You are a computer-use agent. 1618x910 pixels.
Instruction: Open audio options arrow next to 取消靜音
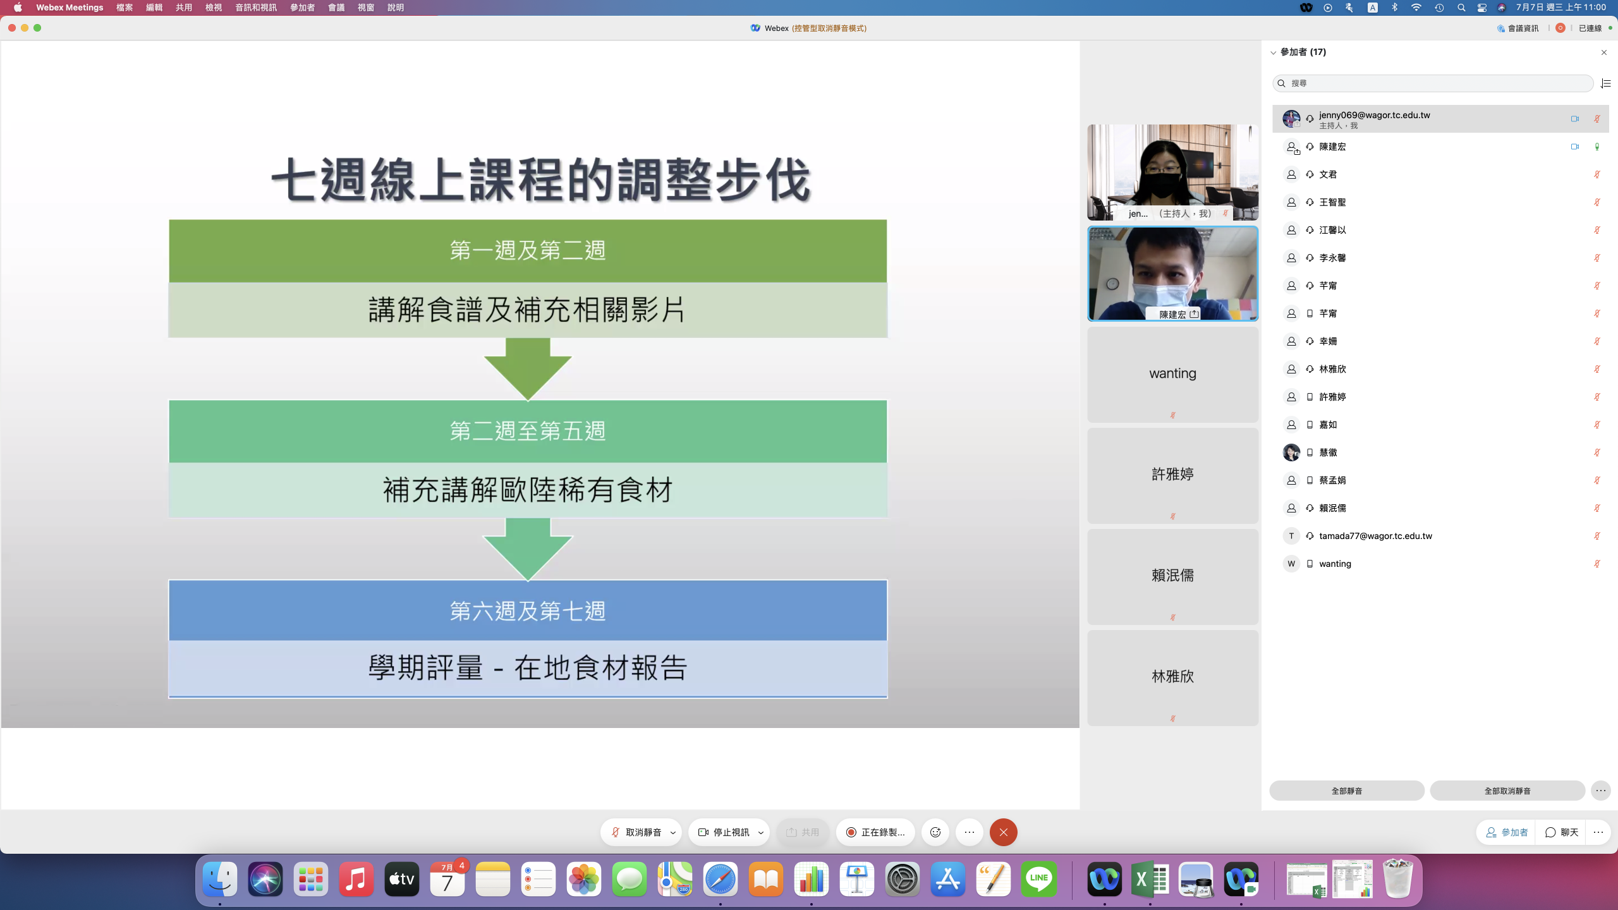pyautogui.click(x=673, y=832)
